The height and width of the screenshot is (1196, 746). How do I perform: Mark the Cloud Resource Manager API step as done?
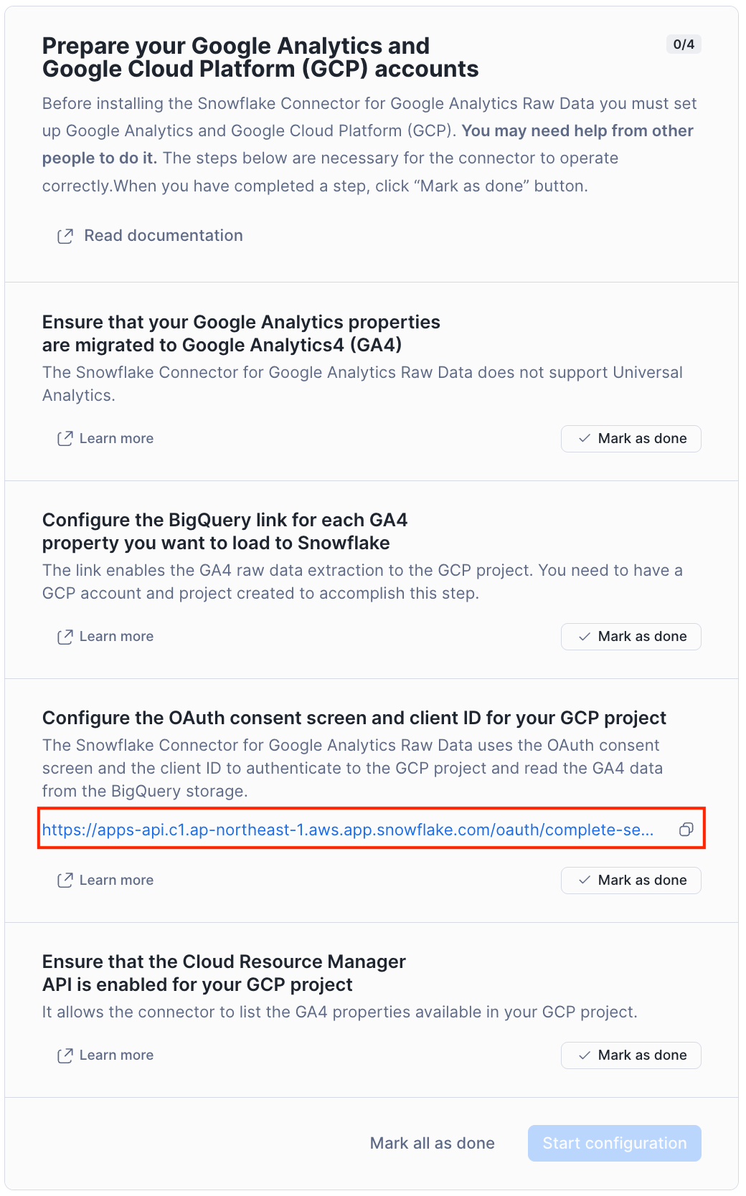tap(631, 1055)
